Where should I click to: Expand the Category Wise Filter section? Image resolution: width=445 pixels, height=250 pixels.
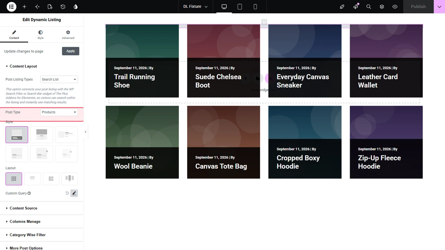pyautogui.click(x=42, y=235)
